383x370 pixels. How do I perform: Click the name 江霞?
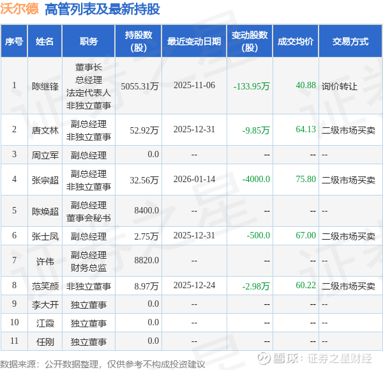[45, 323]
